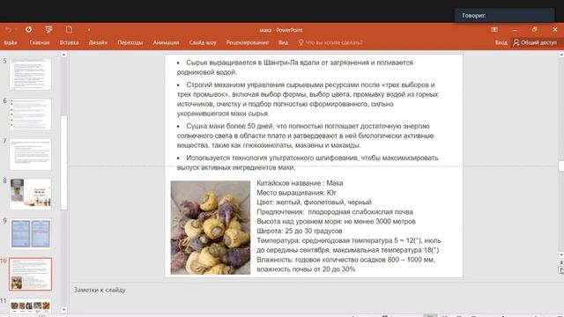Open the Ribbon Display Options icon
Viewport: 564px width, 317px height.
click(x=494, y=30)
